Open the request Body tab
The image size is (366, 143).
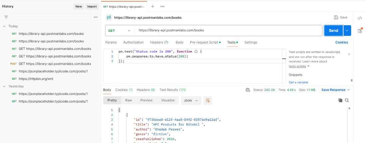[179, 42]
